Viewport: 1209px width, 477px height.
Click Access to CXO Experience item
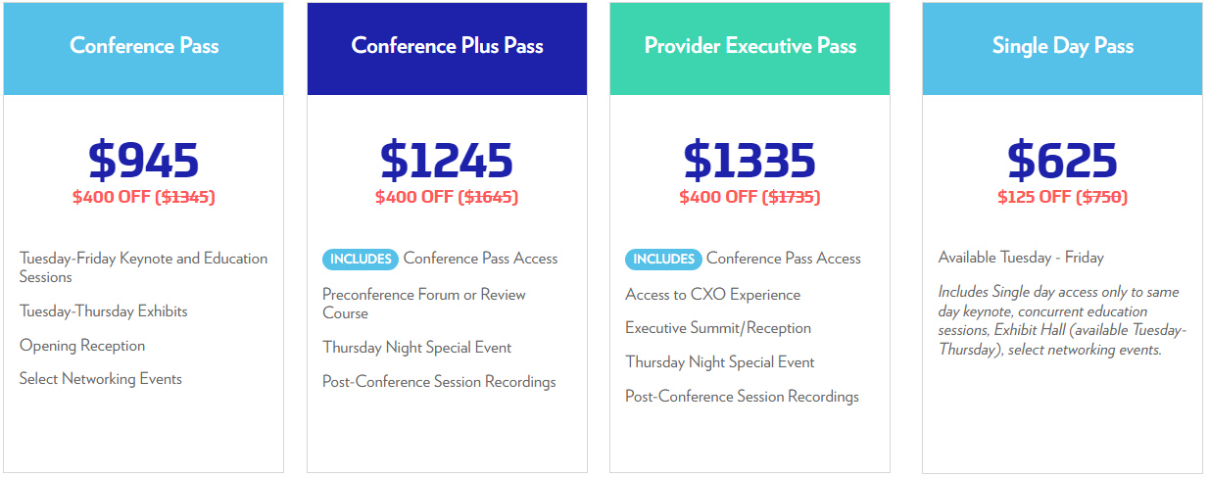(713, 295)
